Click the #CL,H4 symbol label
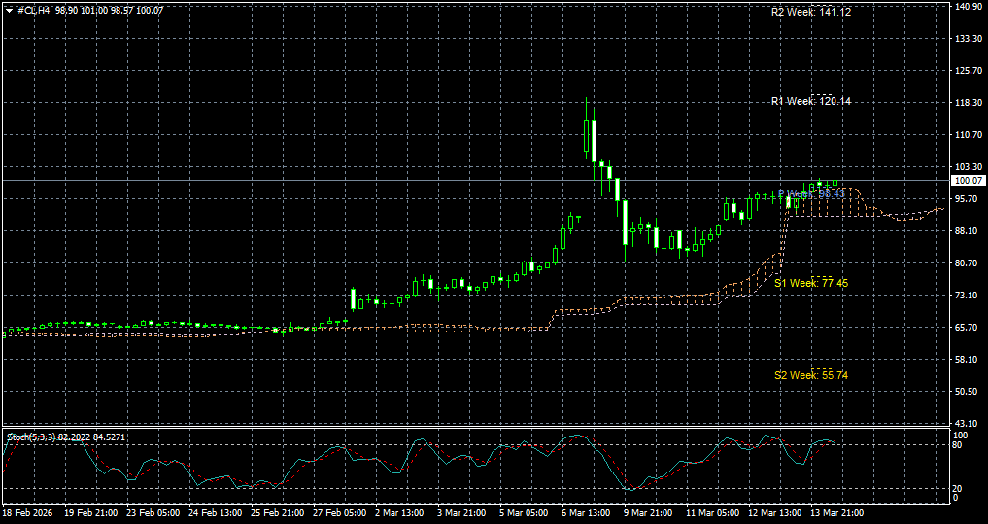 coord(34,10)
